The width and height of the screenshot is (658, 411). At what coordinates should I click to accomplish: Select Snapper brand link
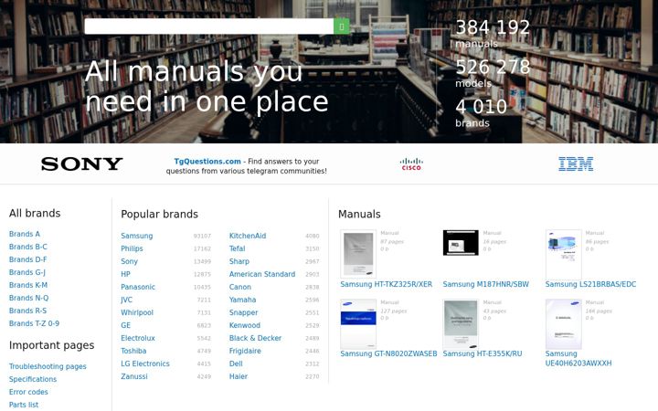click(243, 312)
